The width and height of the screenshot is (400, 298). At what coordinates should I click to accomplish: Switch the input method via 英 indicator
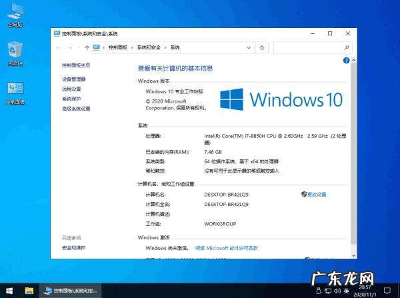click(347, 291)
